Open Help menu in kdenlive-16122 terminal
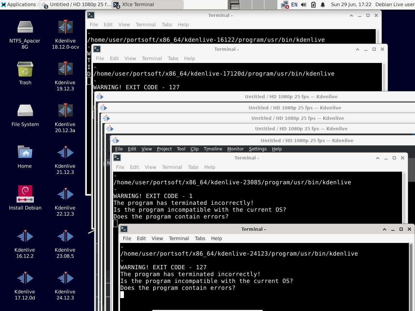The image size is (415, 311). [x=183, y=24]
